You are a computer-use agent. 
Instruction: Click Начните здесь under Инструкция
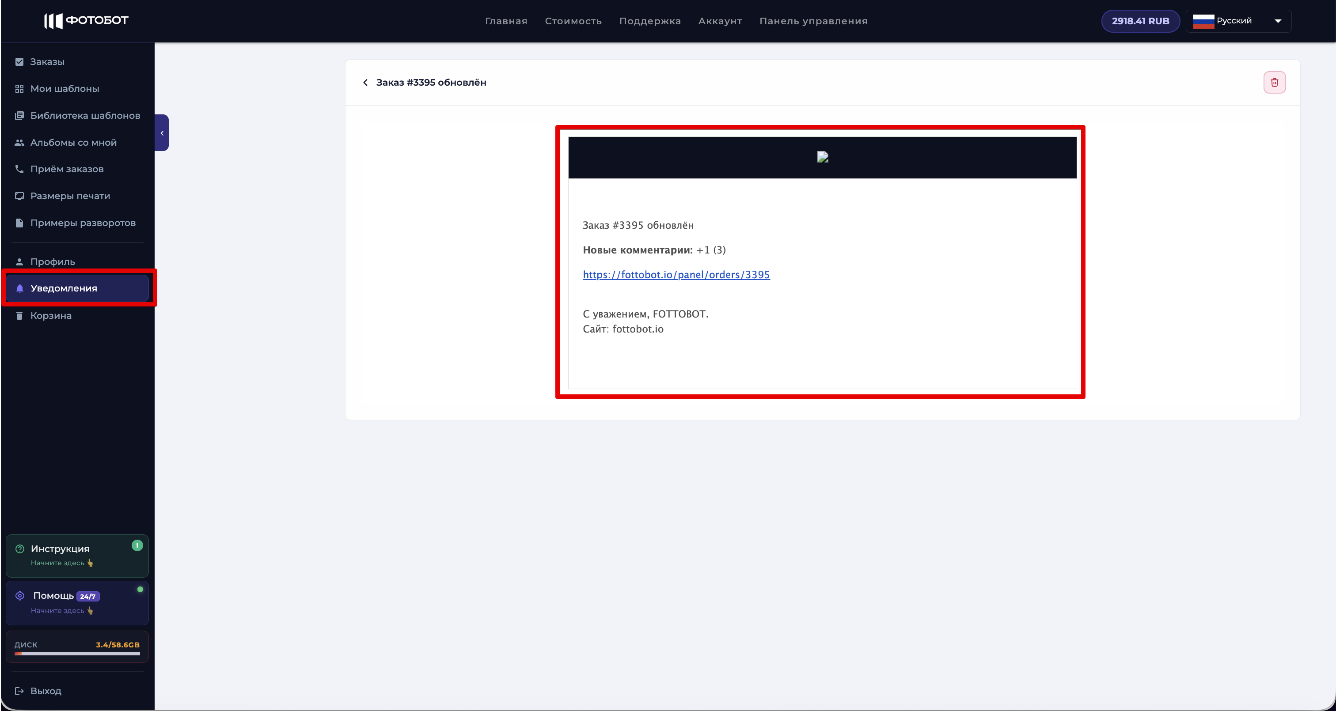click(62, 563)
